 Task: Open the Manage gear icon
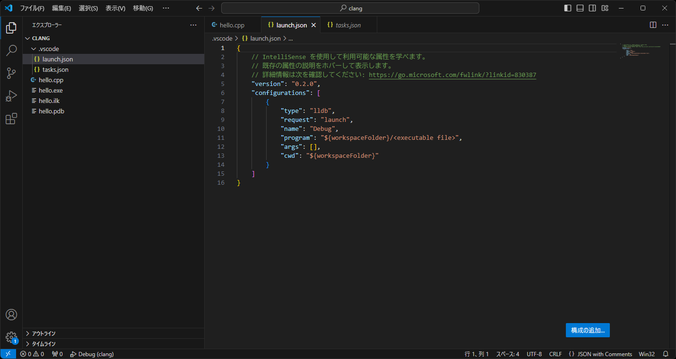coord(11,337)
